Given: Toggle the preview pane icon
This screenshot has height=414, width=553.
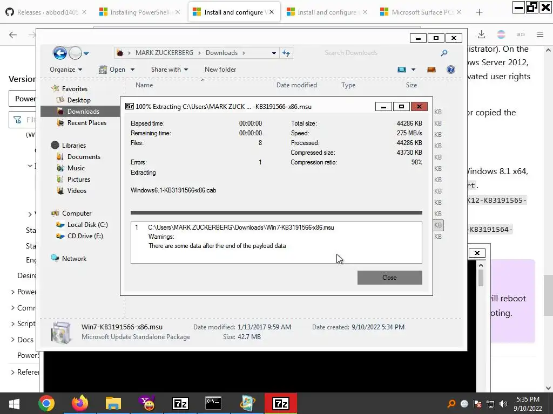Looking at the screenshot, I should coord(431,70).
